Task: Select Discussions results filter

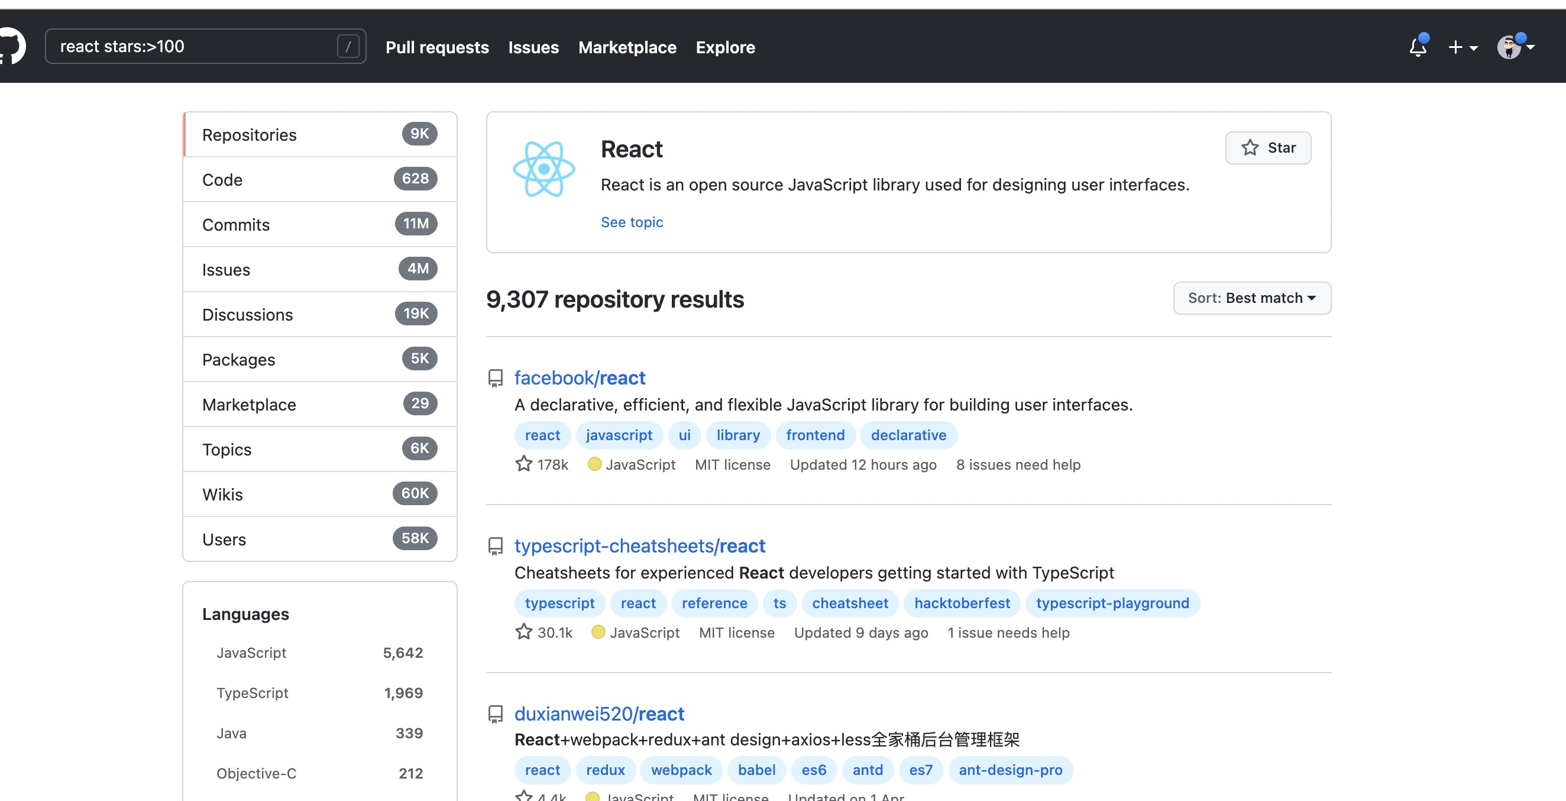Action: (x=320, y=315)
